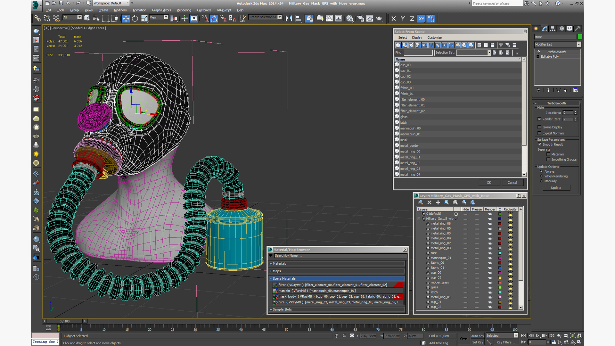Image resolution: width=615 pixels, height=346 pixels.
Task: Open the Modifier List dropdown
Action: [578, 45]
